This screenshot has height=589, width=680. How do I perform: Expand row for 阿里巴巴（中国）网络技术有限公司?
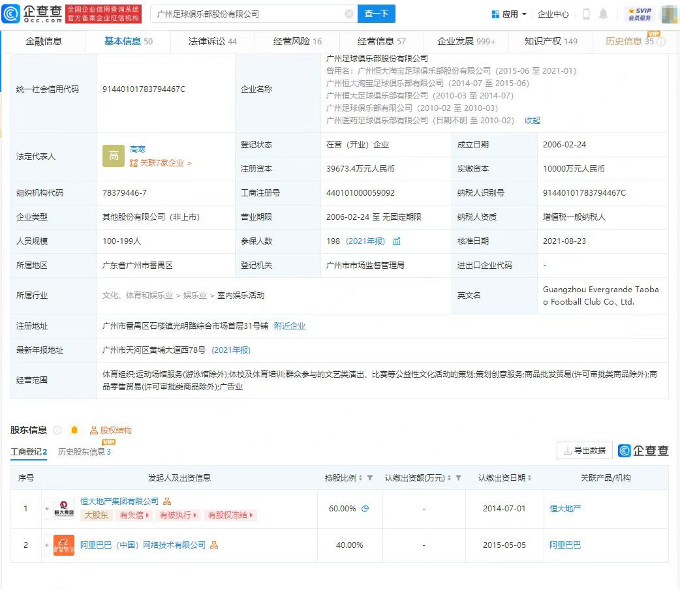point(47,545)
